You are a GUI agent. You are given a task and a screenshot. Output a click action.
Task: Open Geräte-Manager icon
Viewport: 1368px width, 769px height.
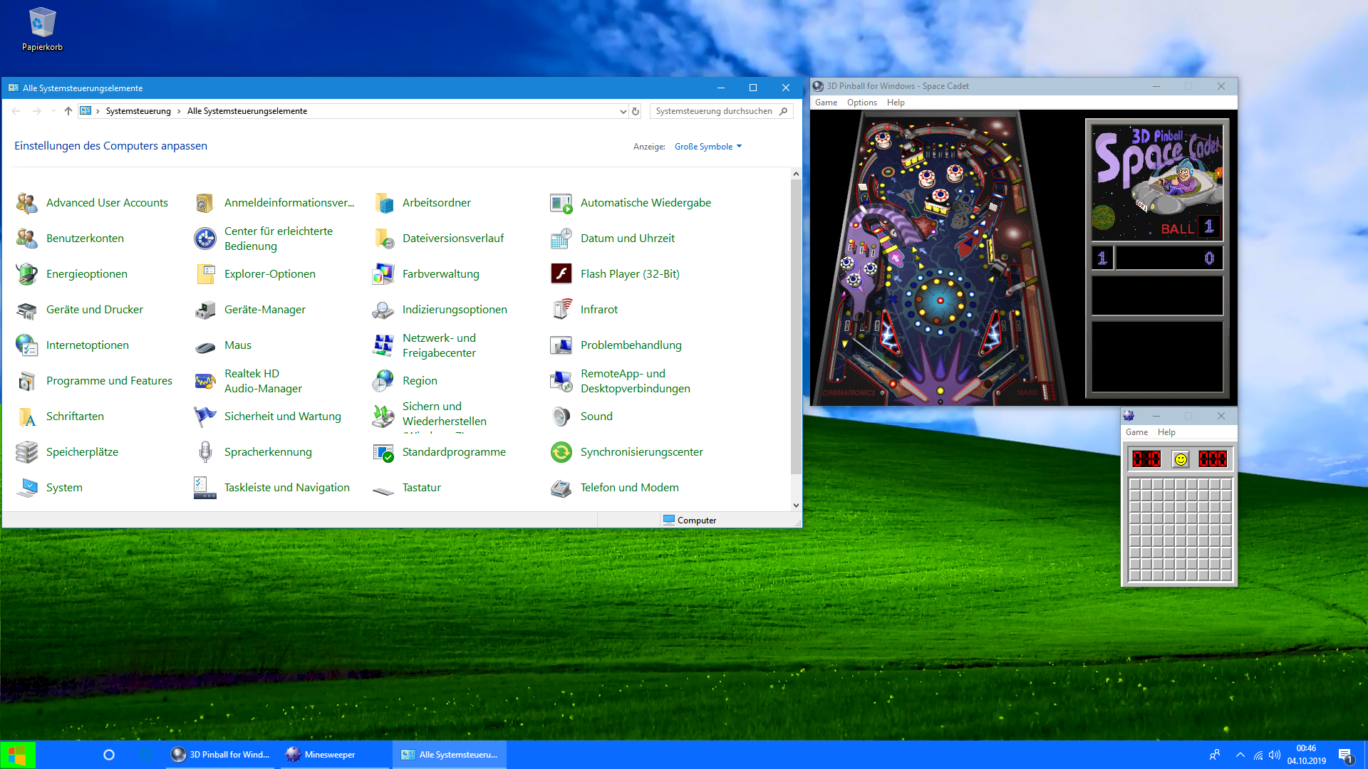205,310
